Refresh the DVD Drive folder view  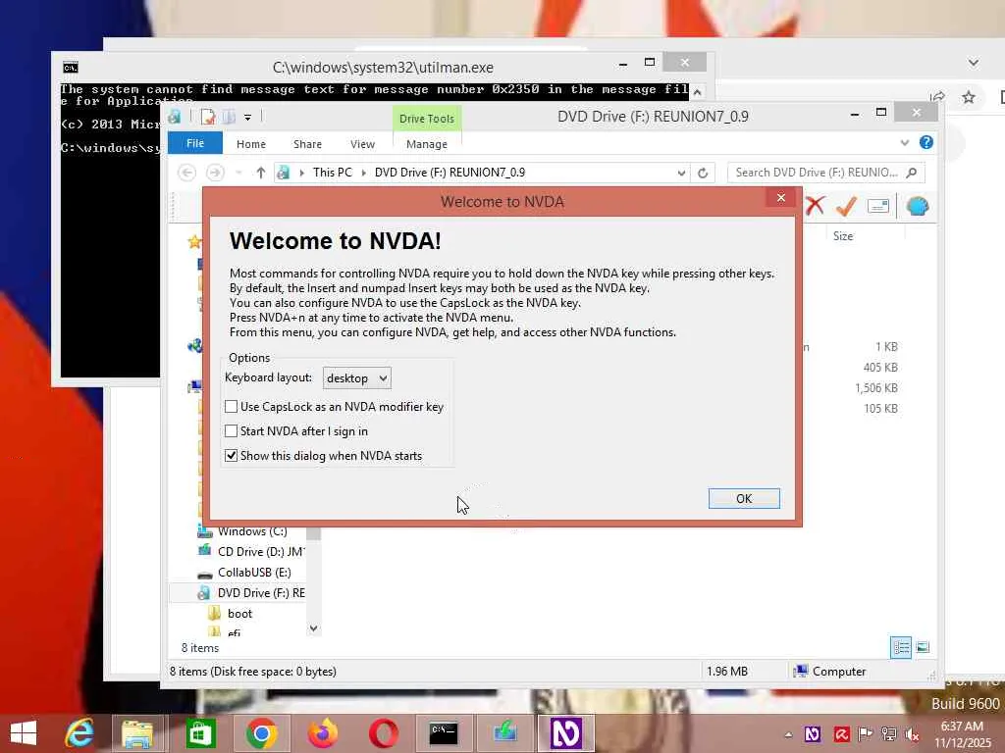[x=703, y=173]
